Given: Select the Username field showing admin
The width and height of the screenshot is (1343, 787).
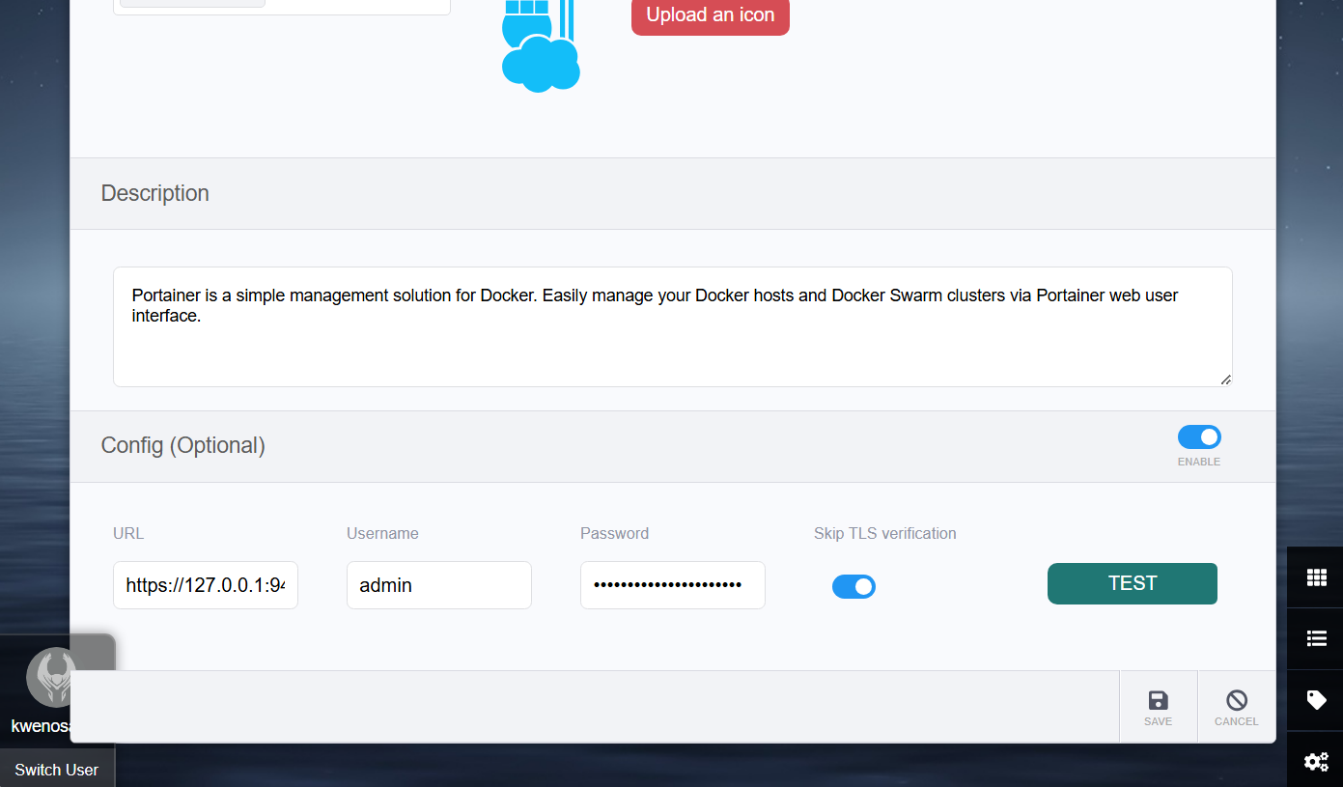Looking at the screenshot, I should click(438, 584).
